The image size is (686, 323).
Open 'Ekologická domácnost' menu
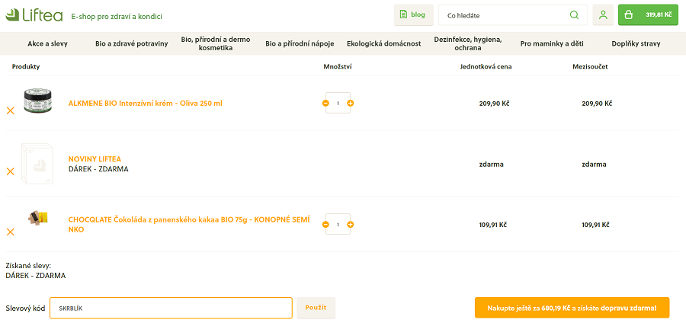coord(383,43)
